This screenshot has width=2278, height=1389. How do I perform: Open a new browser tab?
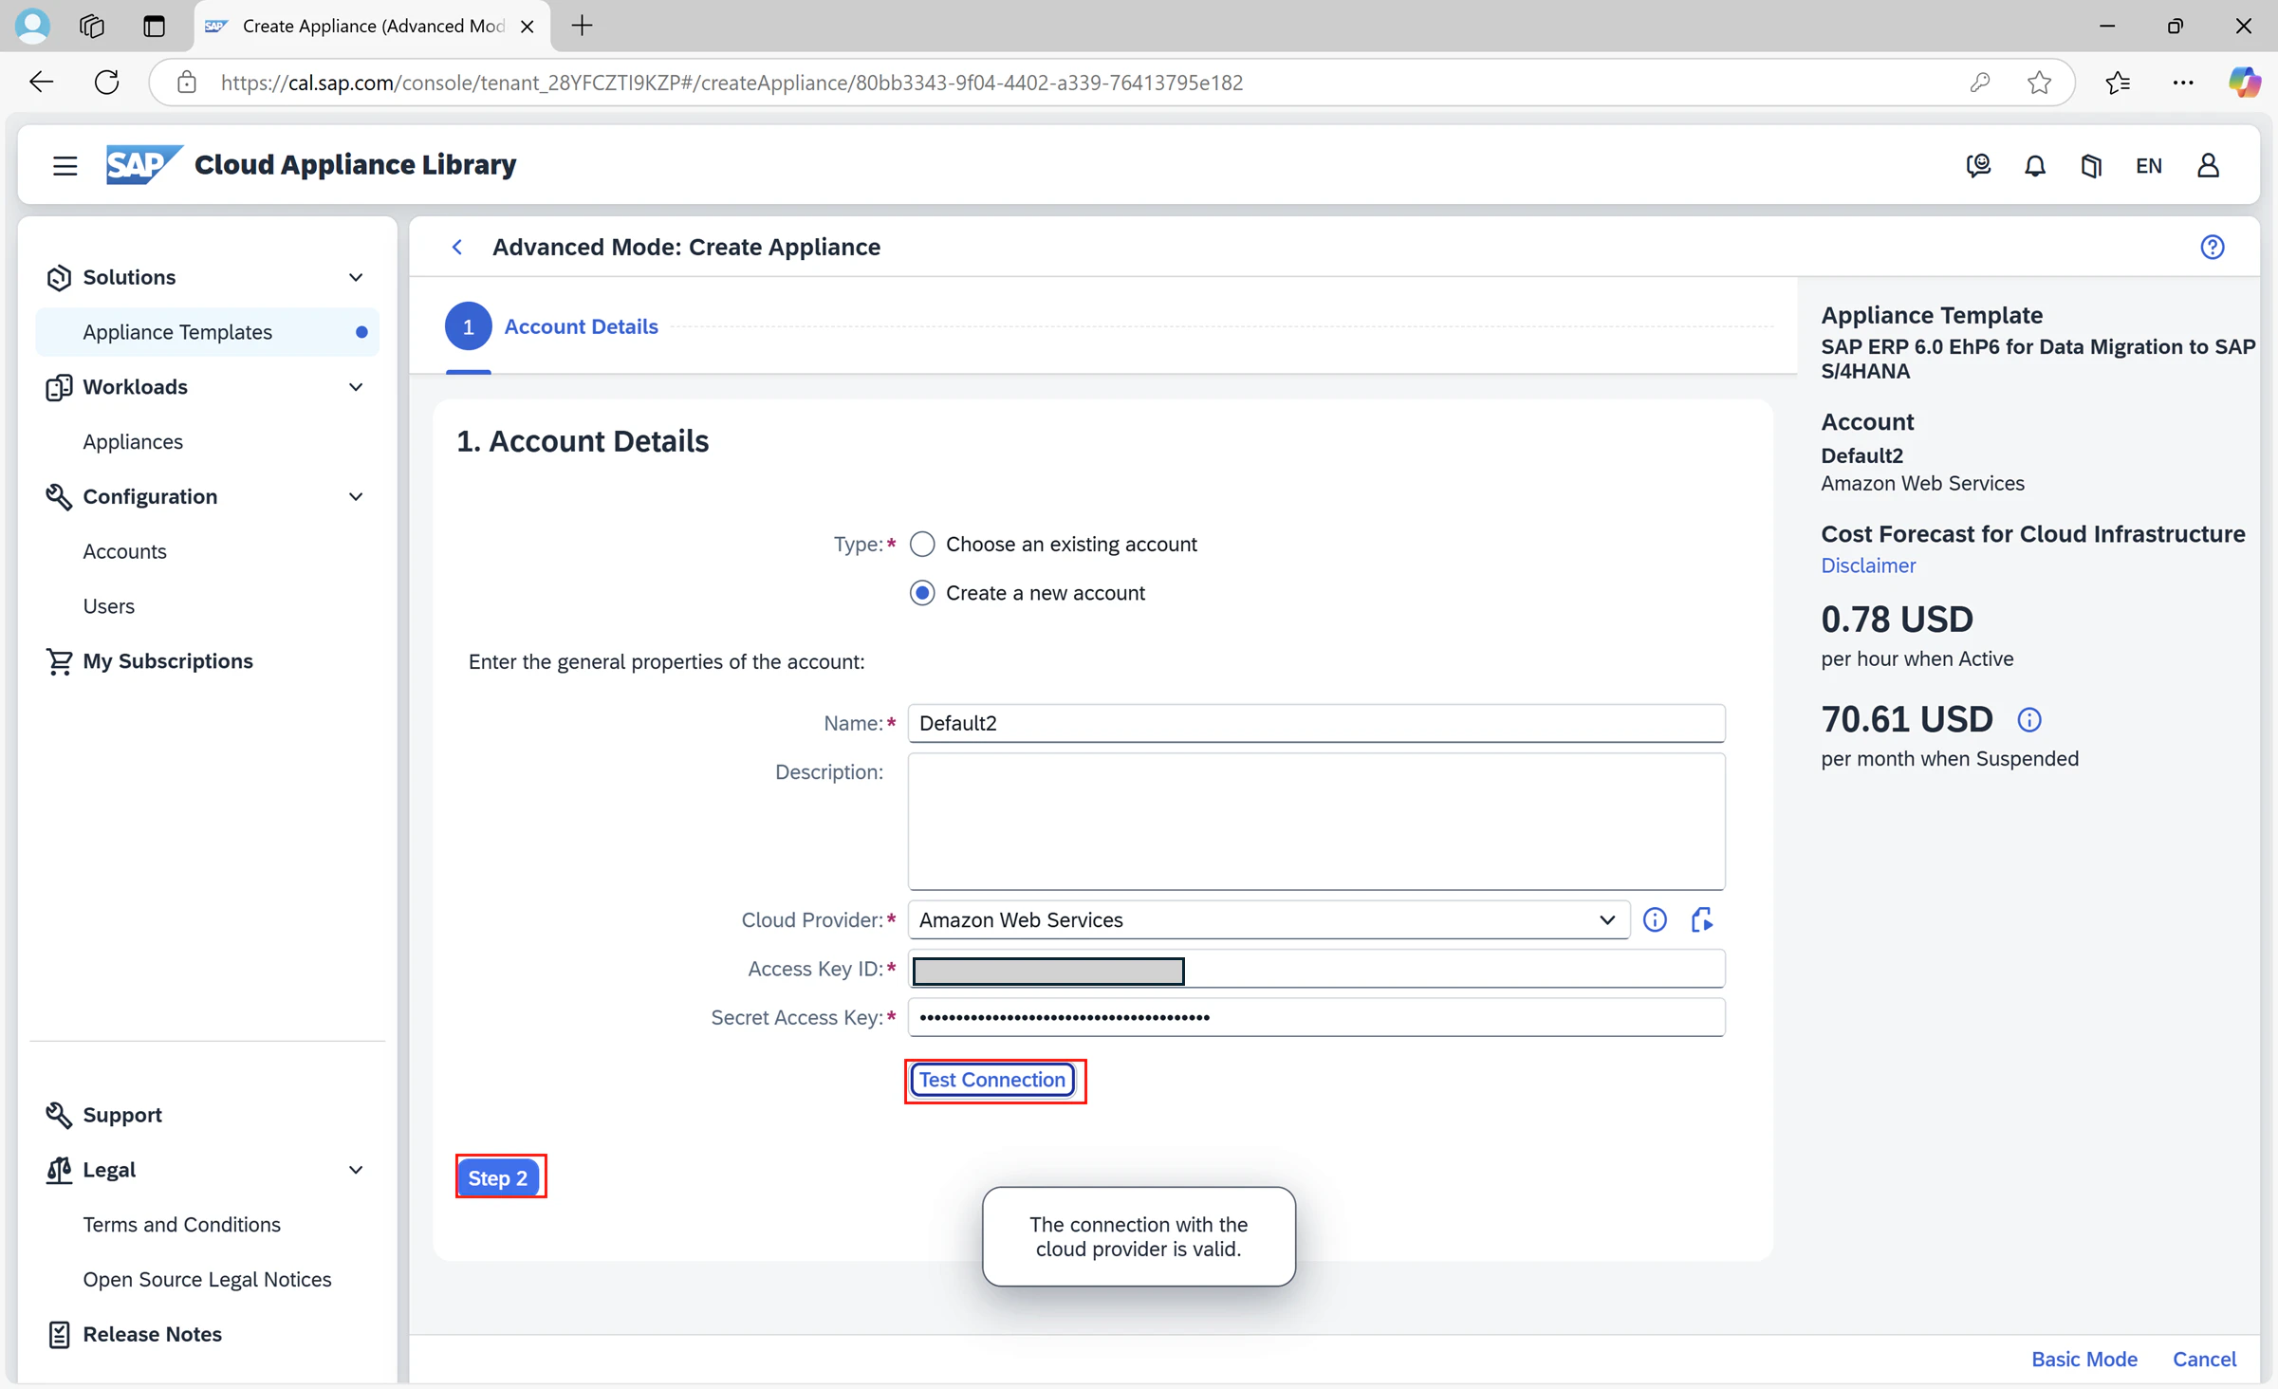coord(583,26)
